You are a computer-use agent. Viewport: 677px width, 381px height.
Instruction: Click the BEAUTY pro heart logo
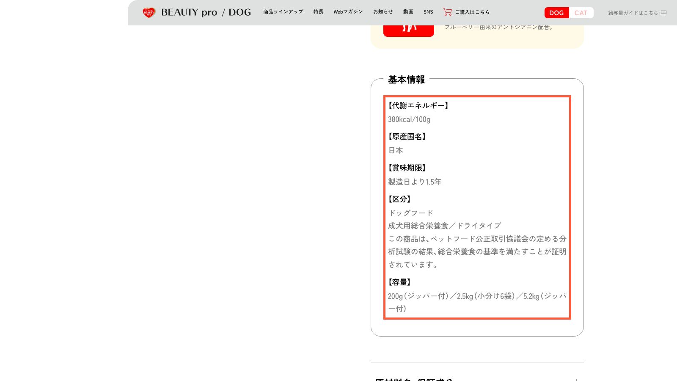coord(149,13)
